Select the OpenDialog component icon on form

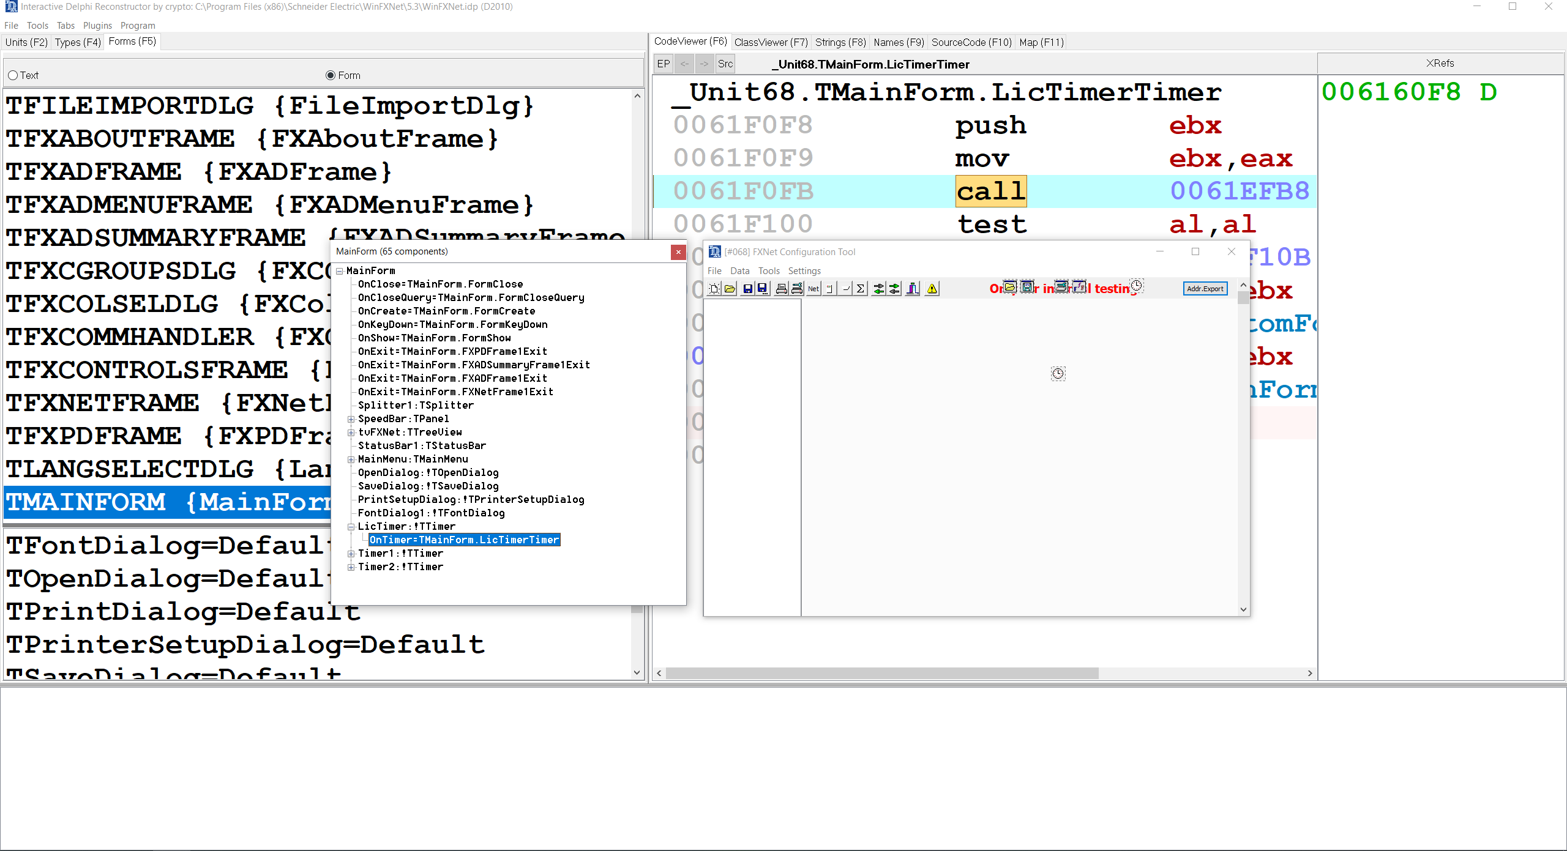coord(1010,286)
